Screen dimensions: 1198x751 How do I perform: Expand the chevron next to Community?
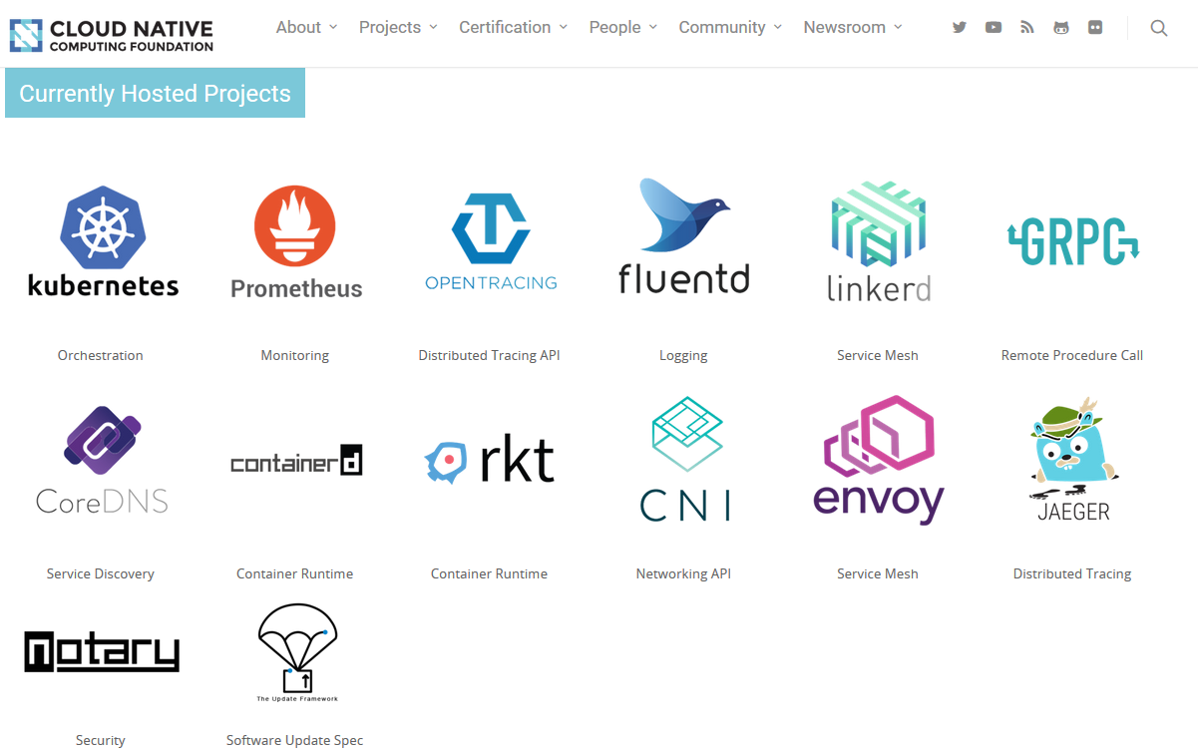pyautogui.click(x=778, y=28)
